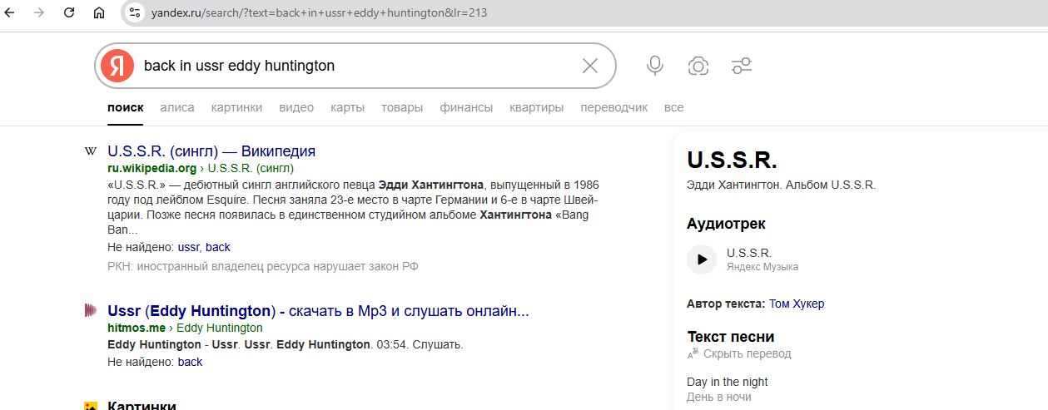1048x410 pixels.
Task: Click the Картинки section icon
Action: pyautogui.click(x=91, y=406)
